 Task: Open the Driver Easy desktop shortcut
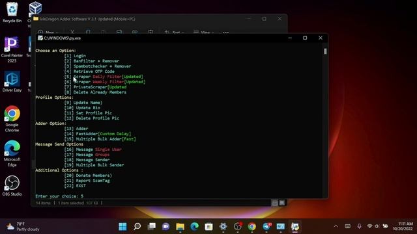[12, 82]
